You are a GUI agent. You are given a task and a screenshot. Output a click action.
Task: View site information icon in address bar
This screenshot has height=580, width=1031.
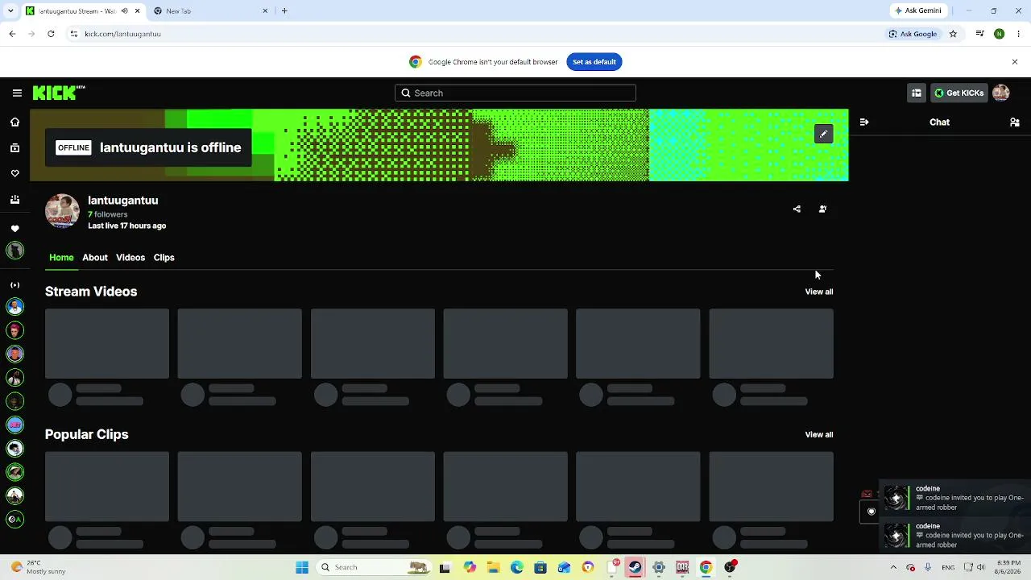[73, 34]
